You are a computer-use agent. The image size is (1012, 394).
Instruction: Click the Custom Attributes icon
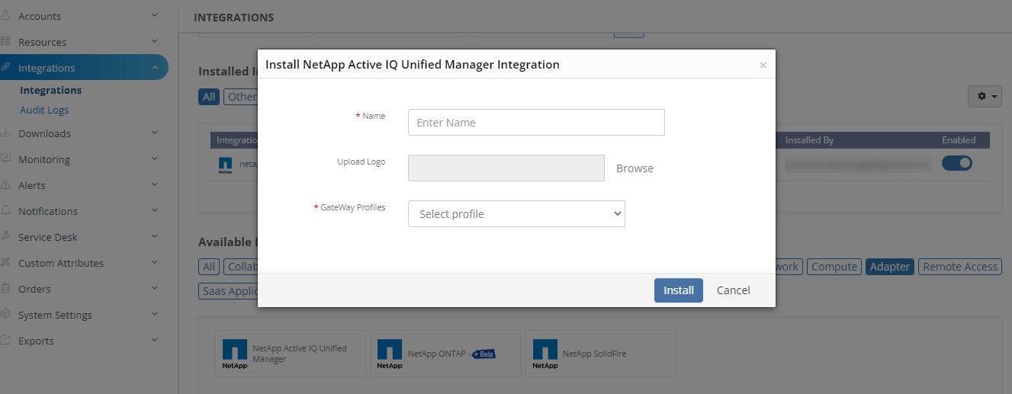point(5,263)
